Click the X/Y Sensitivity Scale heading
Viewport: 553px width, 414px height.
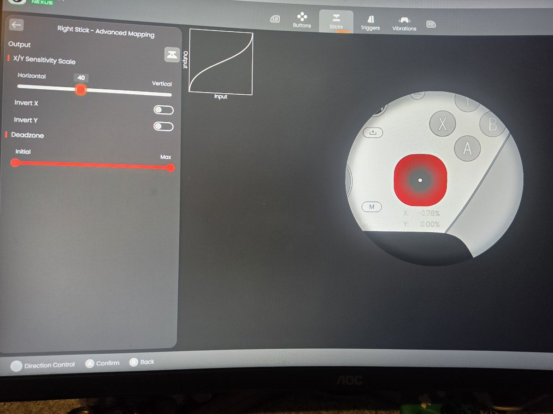tap(44, 61)
